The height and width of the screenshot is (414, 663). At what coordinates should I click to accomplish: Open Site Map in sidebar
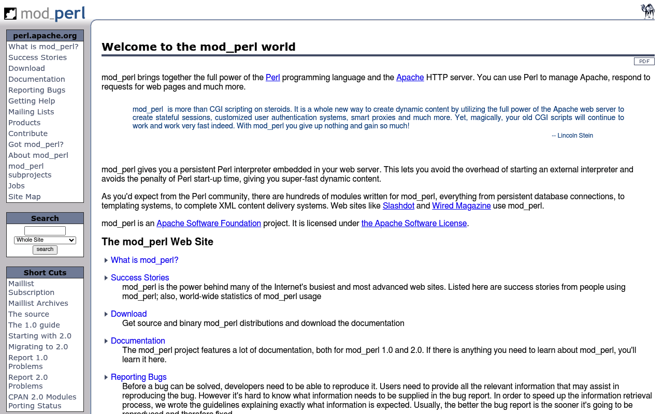point(24,197)
